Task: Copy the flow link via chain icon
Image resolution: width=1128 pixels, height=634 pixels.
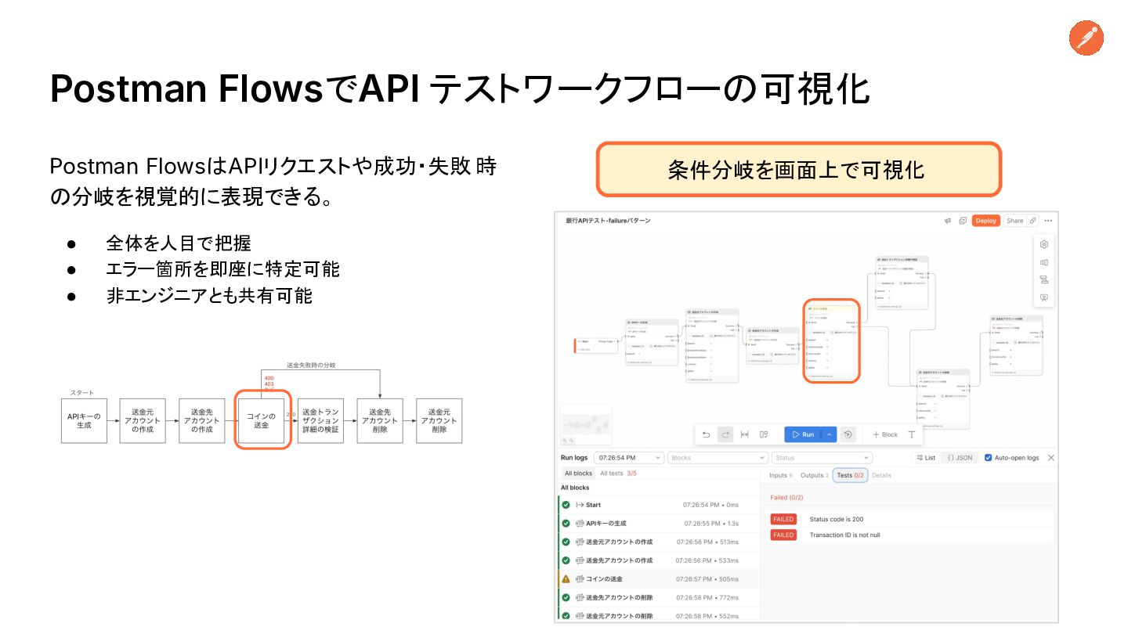Action: 1033,221
